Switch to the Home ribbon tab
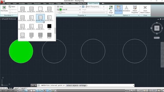 pos(8,3)
